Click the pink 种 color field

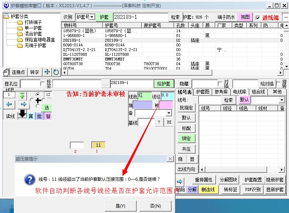(166, 105)
